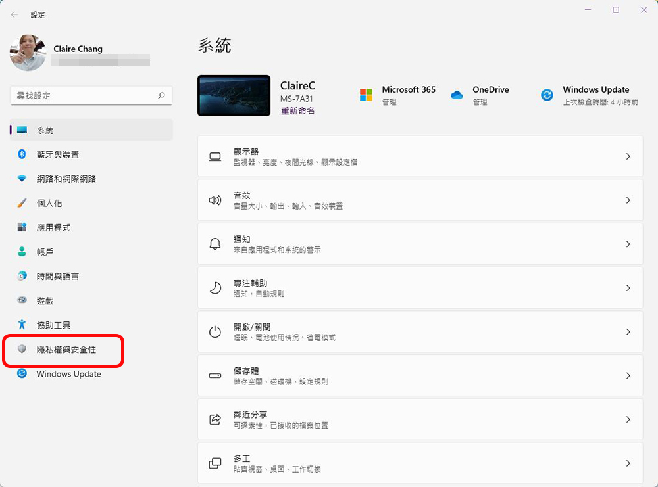Expand the 開啟/關閉 row chevron
This screenshot has height=487, width=658.
[x=628, y=331]
